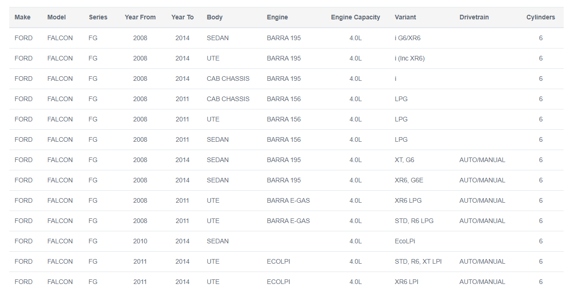
Task: Click Drivetrain cell in XR6, G6E row
Action: tap(482, 180)
